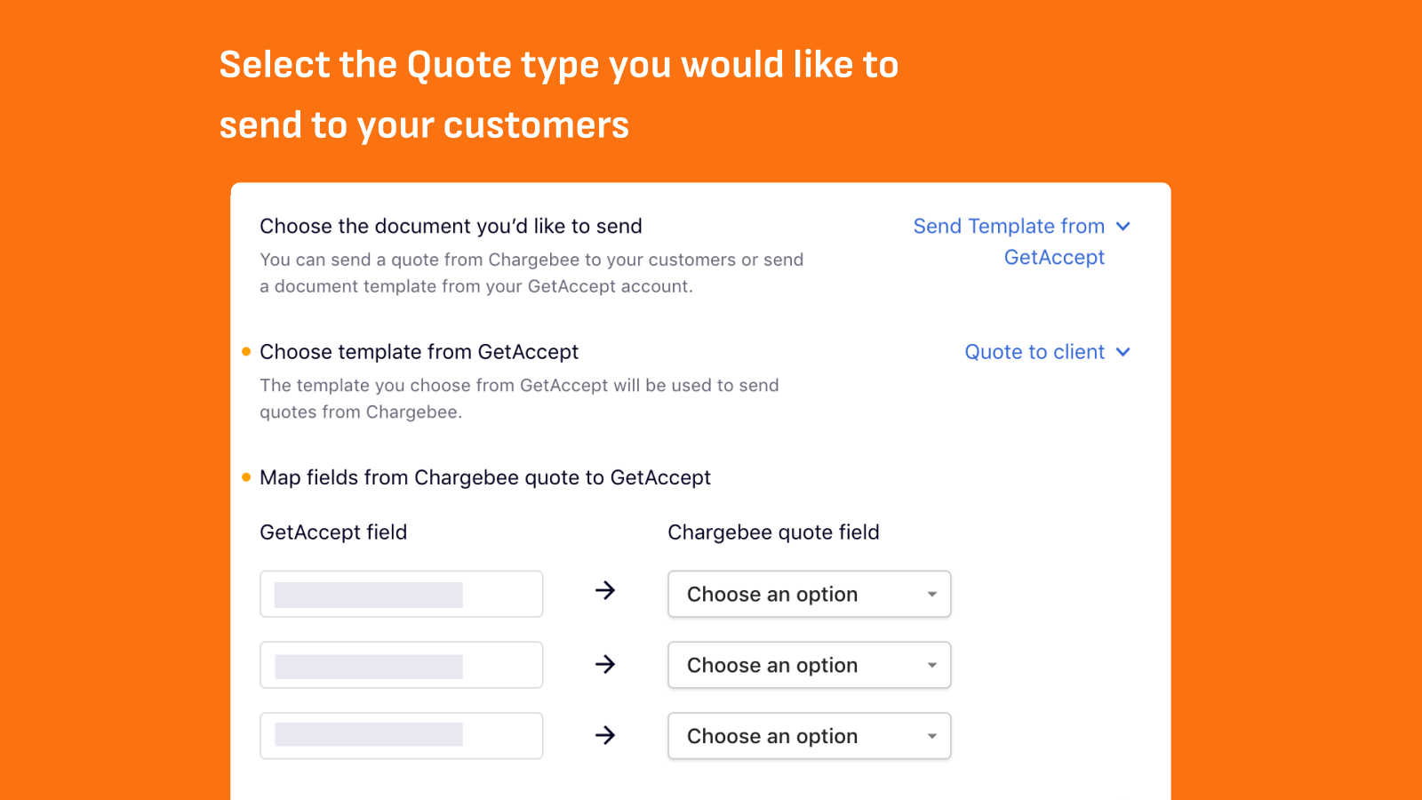Image resolution: width=1422 pixels, height=800 pixels.
Task: Click the Chargebee quote field column label
Action: pyautogui.click(x=773, y=532)
